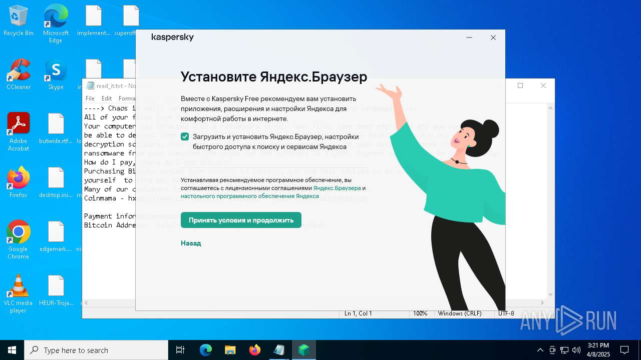The image size is (641, 360).
Task: Open network settings tray icon
Action: [x=564, y=350]
